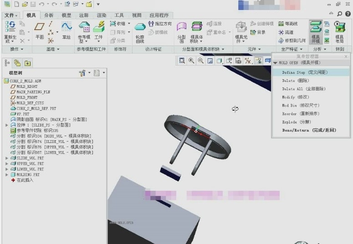This screenshot has height=244, width=353.
Task: Click the search magnifier icon top right
Action: 339,14
